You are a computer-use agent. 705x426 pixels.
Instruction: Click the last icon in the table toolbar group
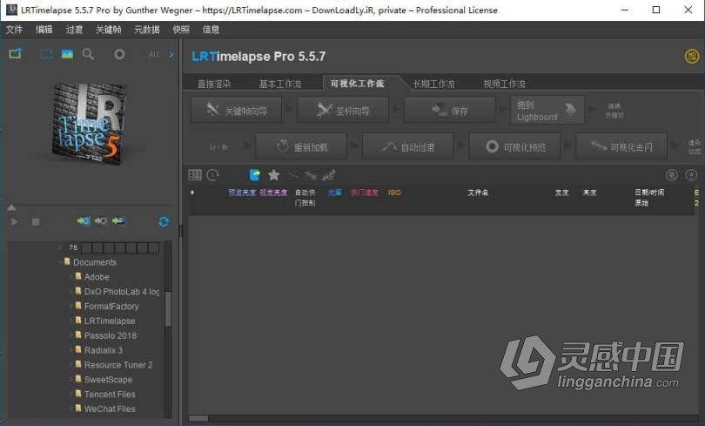328,175
